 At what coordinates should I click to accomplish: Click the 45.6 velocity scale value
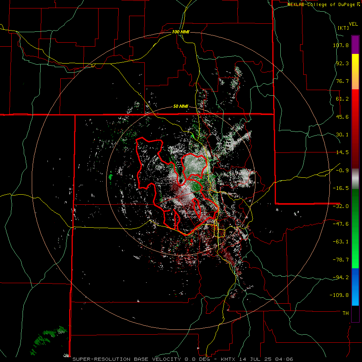coord(342,117)
